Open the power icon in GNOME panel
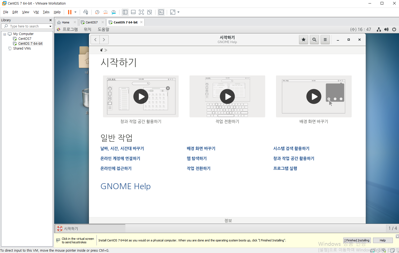This screenshot has width=399, height=253. pos(394,29)
